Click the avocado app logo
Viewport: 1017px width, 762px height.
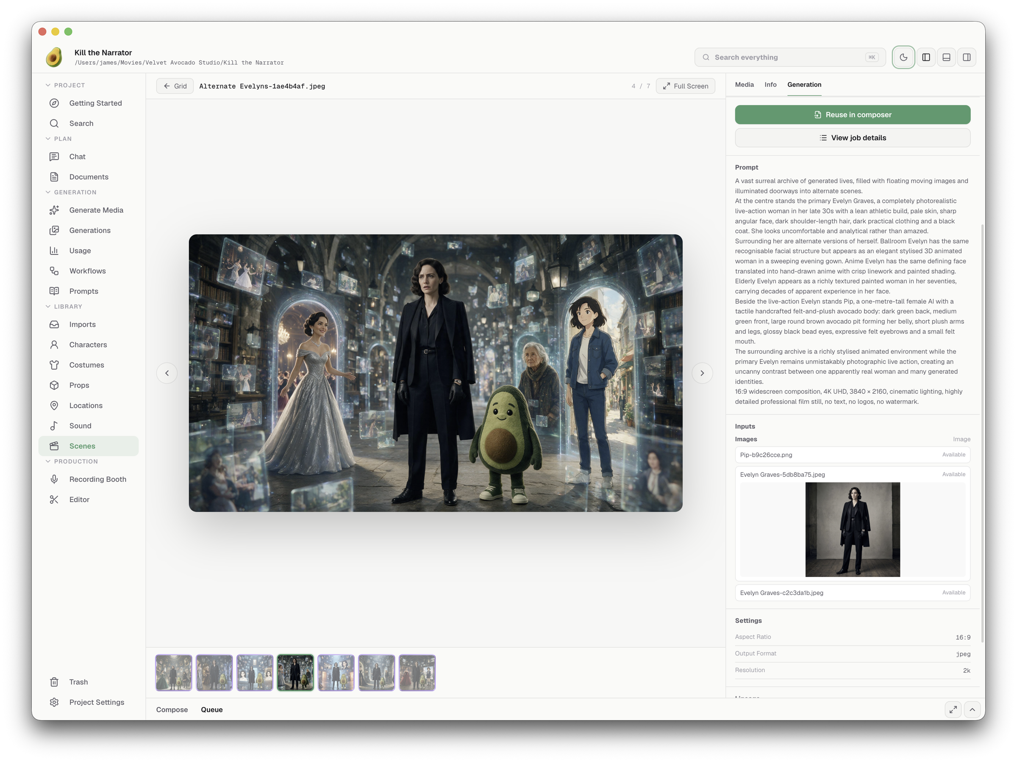(54, 58)
